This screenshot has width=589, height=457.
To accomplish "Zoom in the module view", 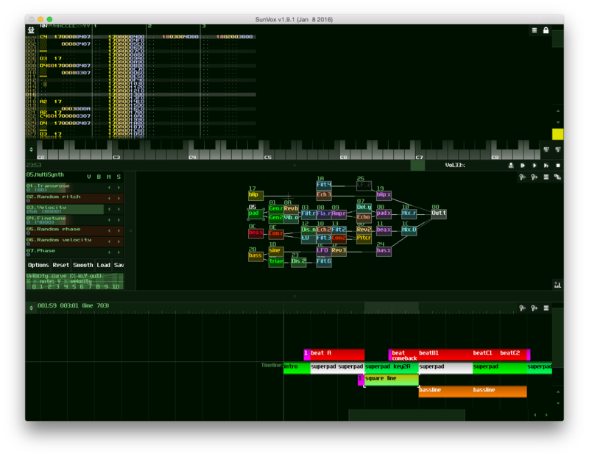I will [535, 177].
